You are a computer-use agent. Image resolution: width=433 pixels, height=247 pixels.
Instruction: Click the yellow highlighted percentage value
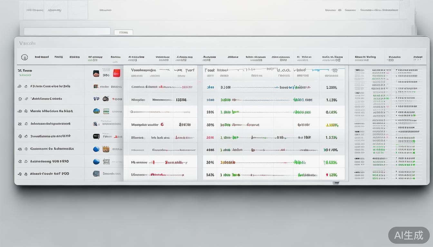[332, 125]
